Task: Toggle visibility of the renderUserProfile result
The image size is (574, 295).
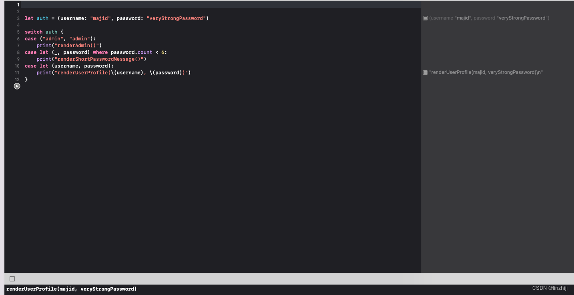Action: tap(425, 72)
